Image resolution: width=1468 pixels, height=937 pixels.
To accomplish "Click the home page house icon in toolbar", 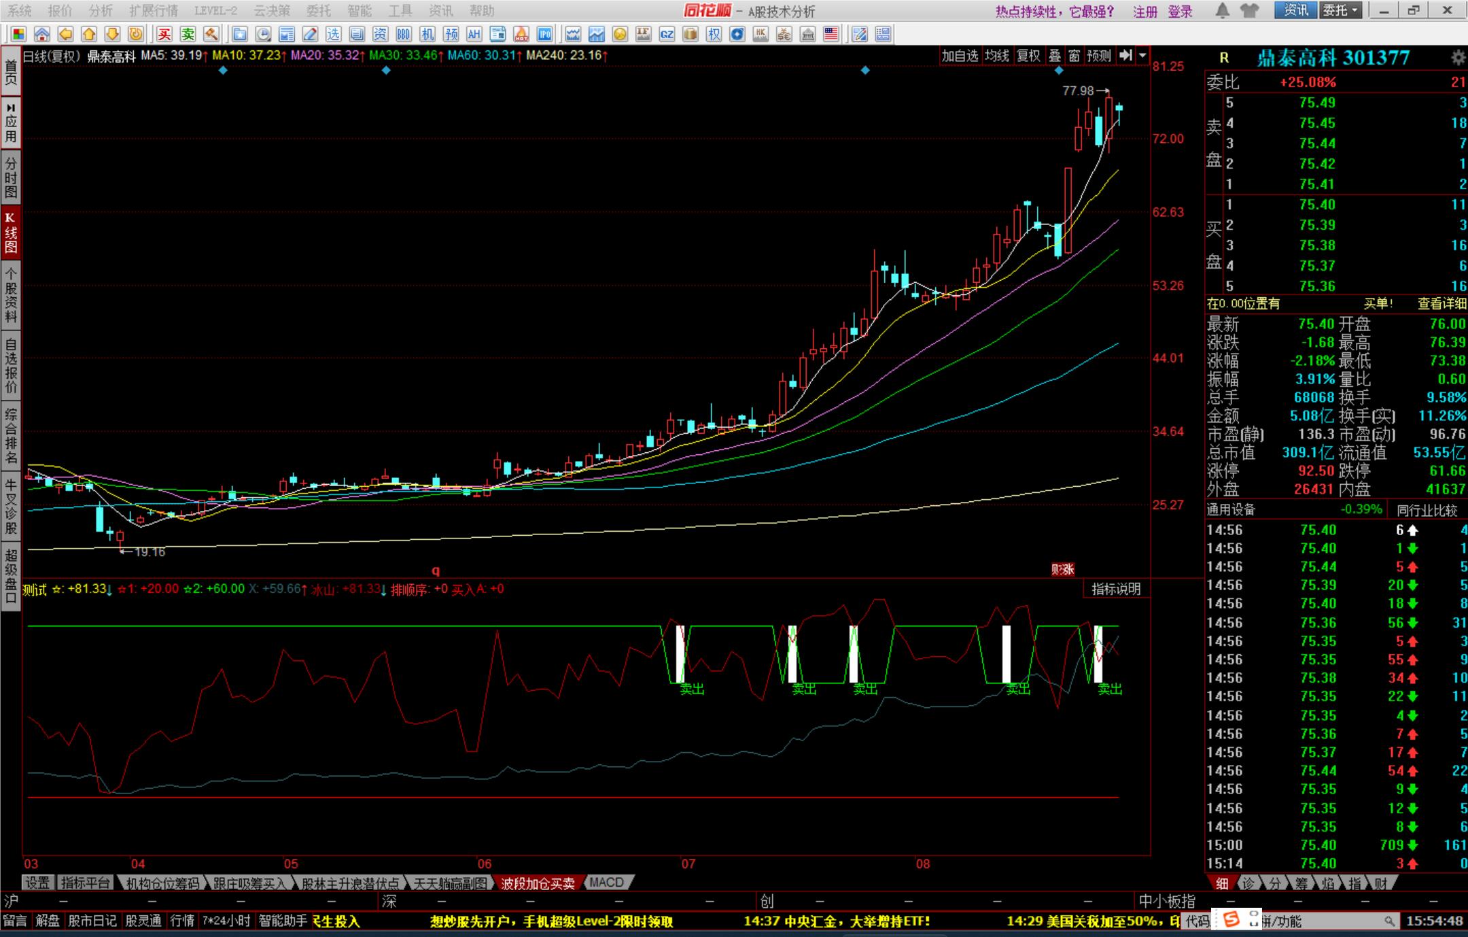I will [x=42, y=34].
